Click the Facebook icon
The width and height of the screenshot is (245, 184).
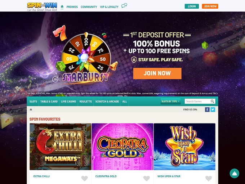(x=207, y=109)
